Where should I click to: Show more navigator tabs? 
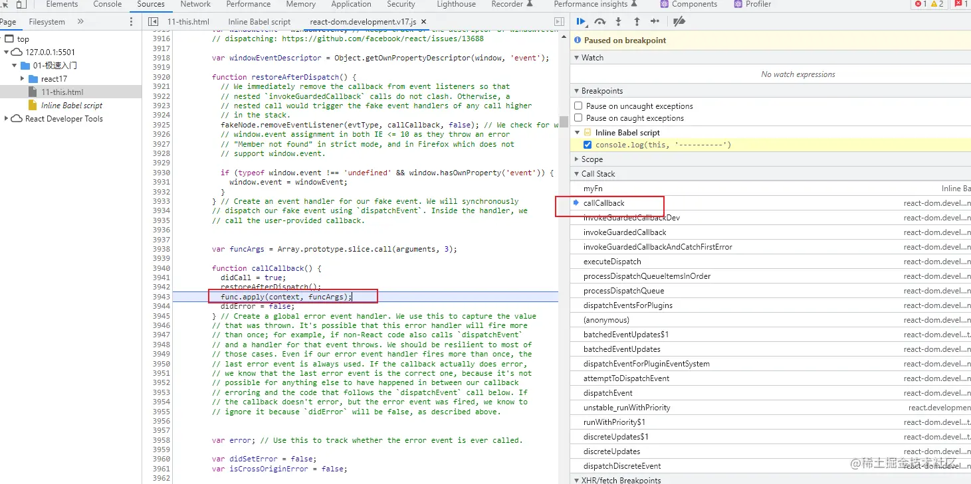pyautogui.click(x=80, y=22)
